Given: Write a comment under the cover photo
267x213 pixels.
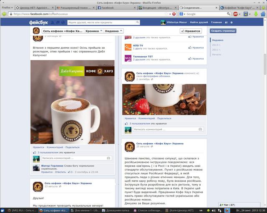Looking at the screenshot, I should point(166,129).
